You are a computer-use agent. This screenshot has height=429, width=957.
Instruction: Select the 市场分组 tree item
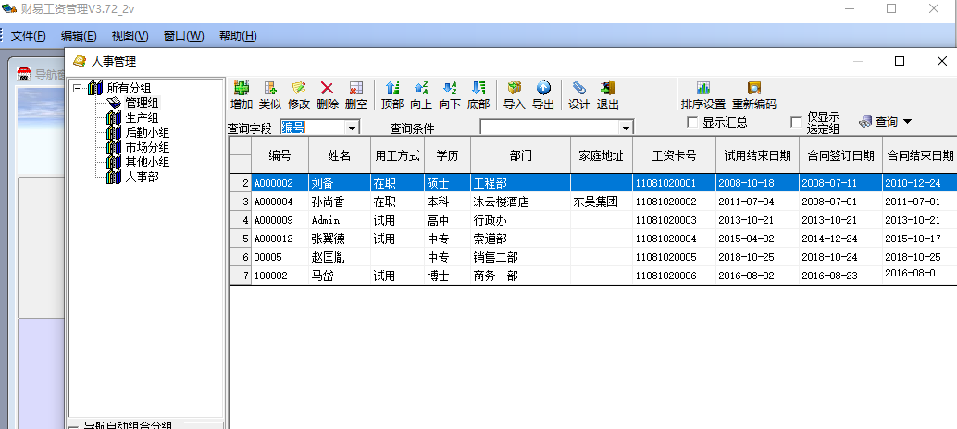click(147, 147)
